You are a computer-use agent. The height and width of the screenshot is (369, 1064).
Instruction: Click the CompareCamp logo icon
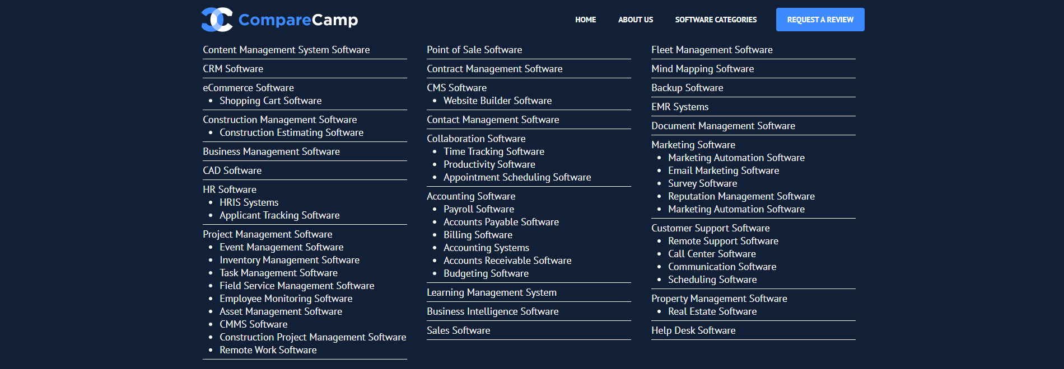coord(217,20)
